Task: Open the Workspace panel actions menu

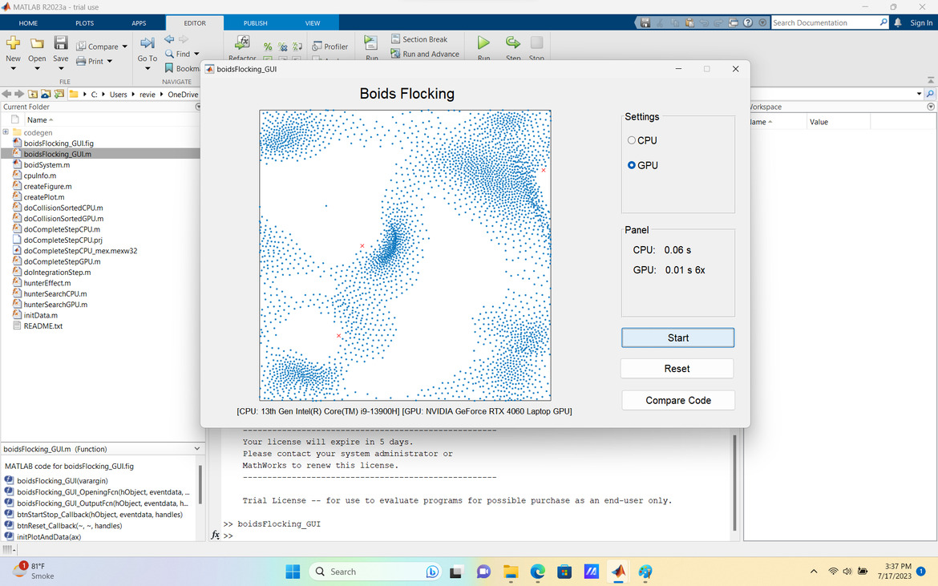Action: [930, 107]
